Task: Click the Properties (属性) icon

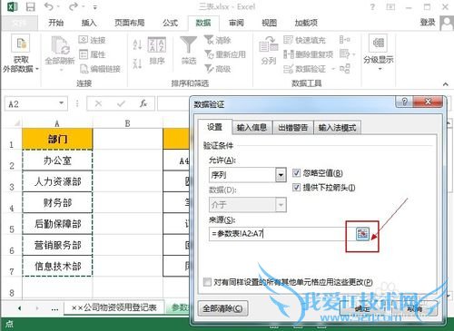Action: point(84,54)
